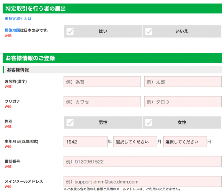Expand the birth month dropdown
The image size is (224, 196).
(x=135, y=142)
